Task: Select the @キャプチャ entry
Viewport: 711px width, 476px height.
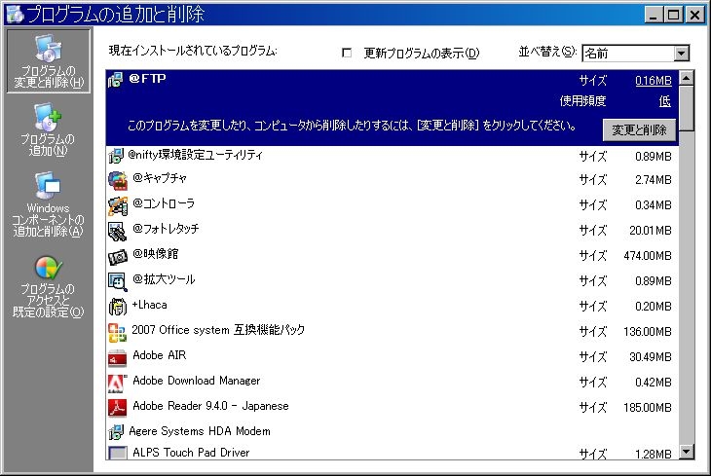Action: pyautogui.click(x=393, y=180)
